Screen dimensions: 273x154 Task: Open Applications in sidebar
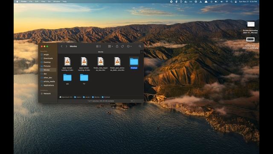pos(49,85)
